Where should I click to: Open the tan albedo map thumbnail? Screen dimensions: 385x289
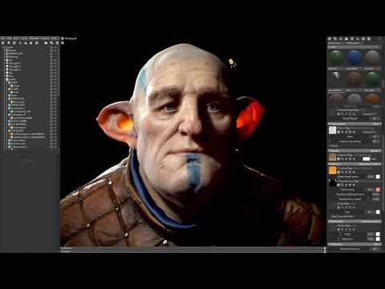pos(332,157)
